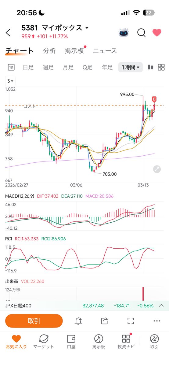
Task: Go to 口座 in bottom navigation
Action: 71,342
